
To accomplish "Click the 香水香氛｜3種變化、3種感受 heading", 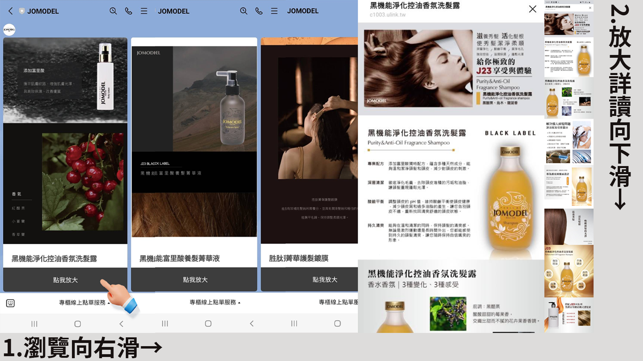I will tap(413, 285).
